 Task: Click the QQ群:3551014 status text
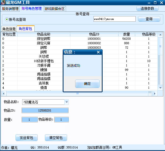pos(68,147)
